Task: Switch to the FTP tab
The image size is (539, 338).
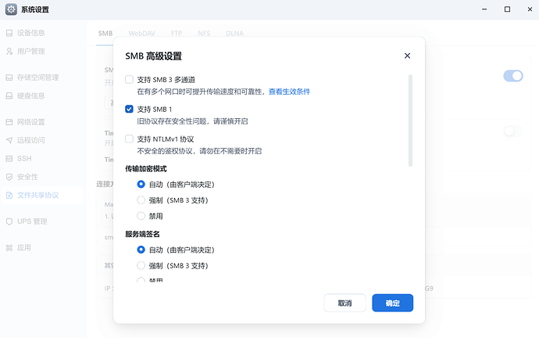Action: pyautogui.click(x=177, y=34)
